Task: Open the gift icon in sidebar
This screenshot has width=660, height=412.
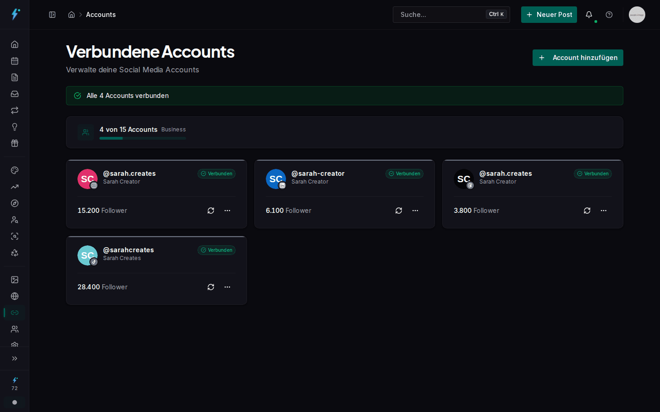Action: pyautogui.click(x=15, y=143)
